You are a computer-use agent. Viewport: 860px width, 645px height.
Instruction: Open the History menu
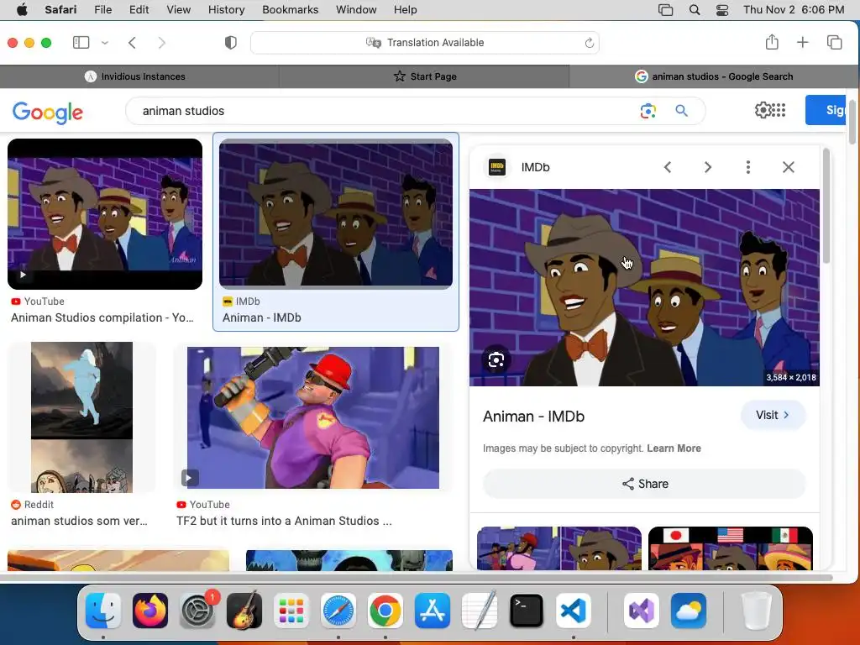click(226, 10)
